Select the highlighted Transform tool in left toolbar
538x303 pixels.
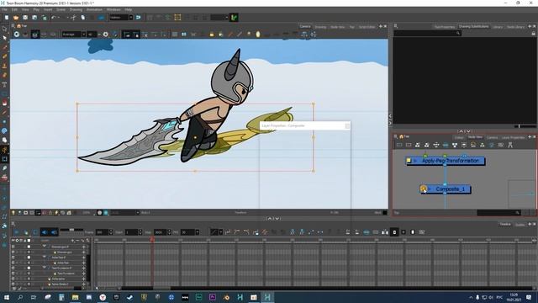(x=4, y=150)
